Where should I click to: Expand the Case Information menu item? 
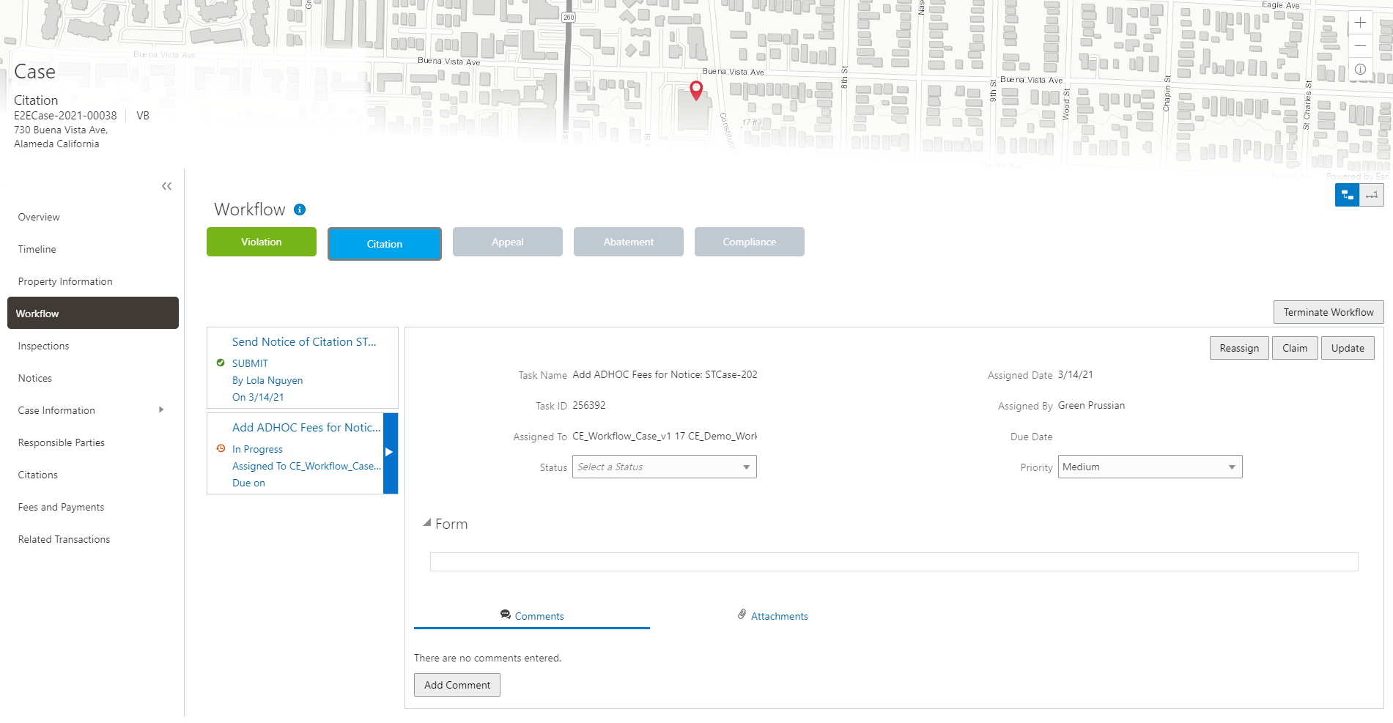(160, 409)
